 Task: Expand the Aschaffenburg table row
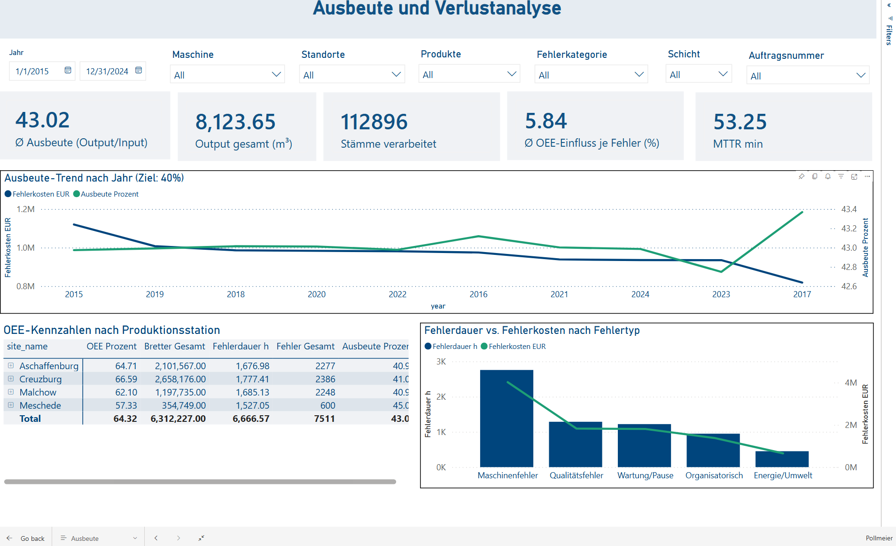click(x=11, y=365)
